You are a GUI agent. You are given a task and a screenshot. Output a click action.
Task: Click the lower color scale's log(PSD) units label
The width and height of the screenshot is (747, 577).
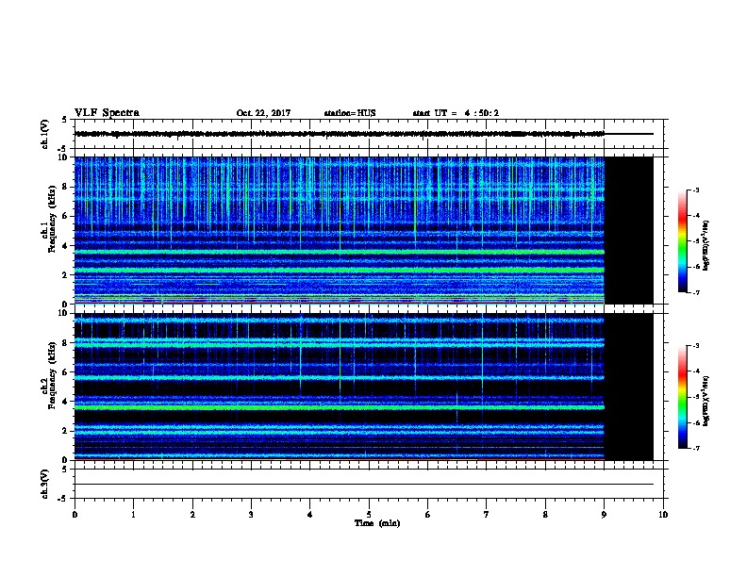click(x=706, y=402)
